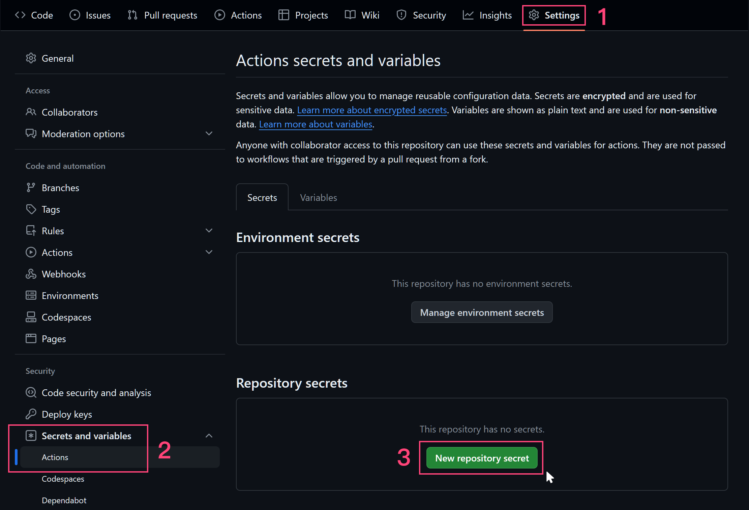Click the Deploy keys key icon
Viewport: 749px width, 510px height.
31,414
